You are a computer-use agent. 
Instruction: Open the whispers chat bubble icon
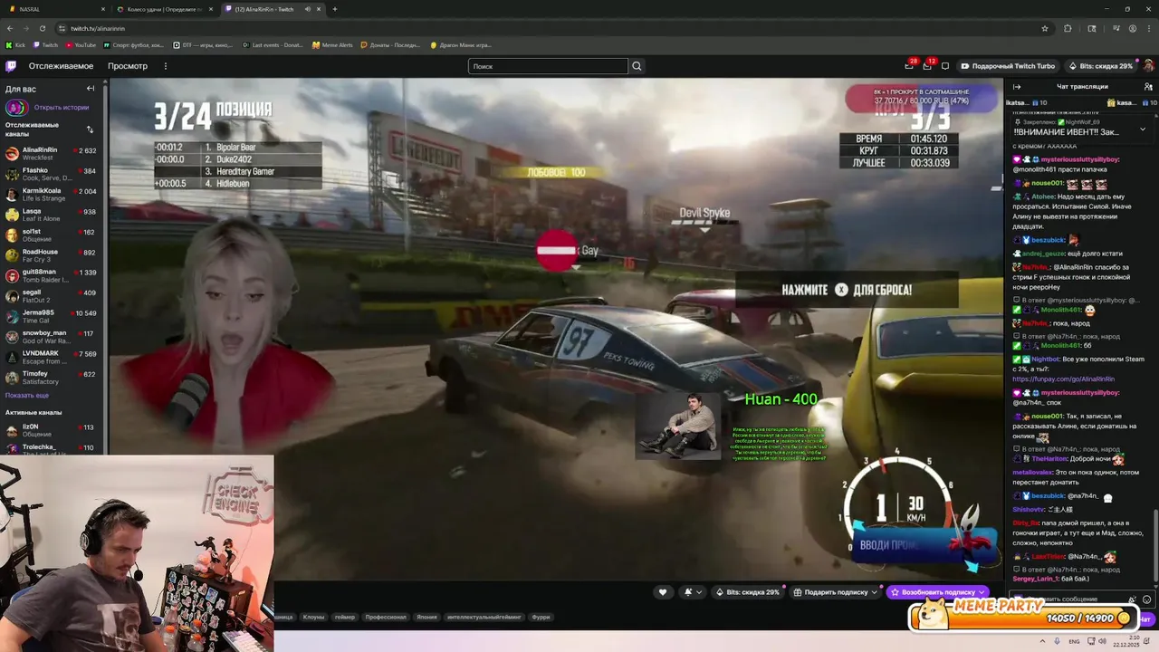945,66
